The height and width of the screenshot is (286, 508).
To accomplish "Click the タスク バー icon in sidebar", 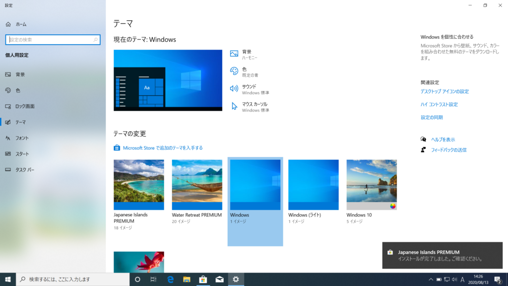I will click(8, 170).
